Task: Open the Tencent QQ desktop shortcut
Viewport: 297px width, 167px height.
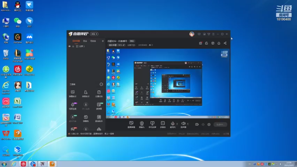Action: point(17,6)
